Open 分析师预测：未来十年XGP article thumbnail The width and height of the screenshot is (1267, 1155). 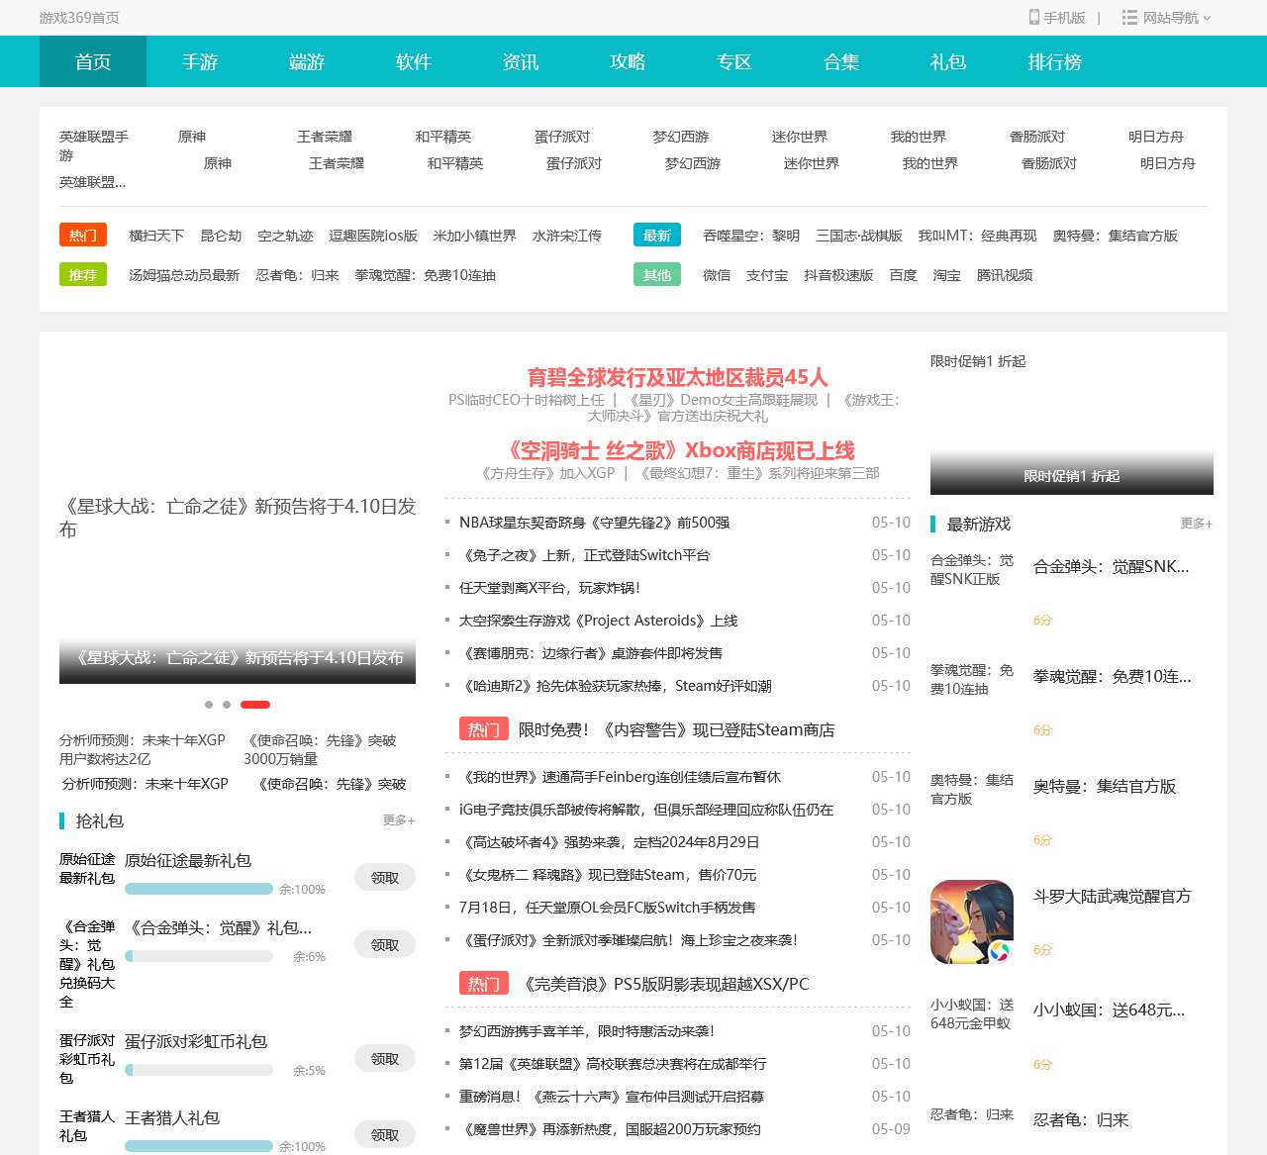click(145, 749)
